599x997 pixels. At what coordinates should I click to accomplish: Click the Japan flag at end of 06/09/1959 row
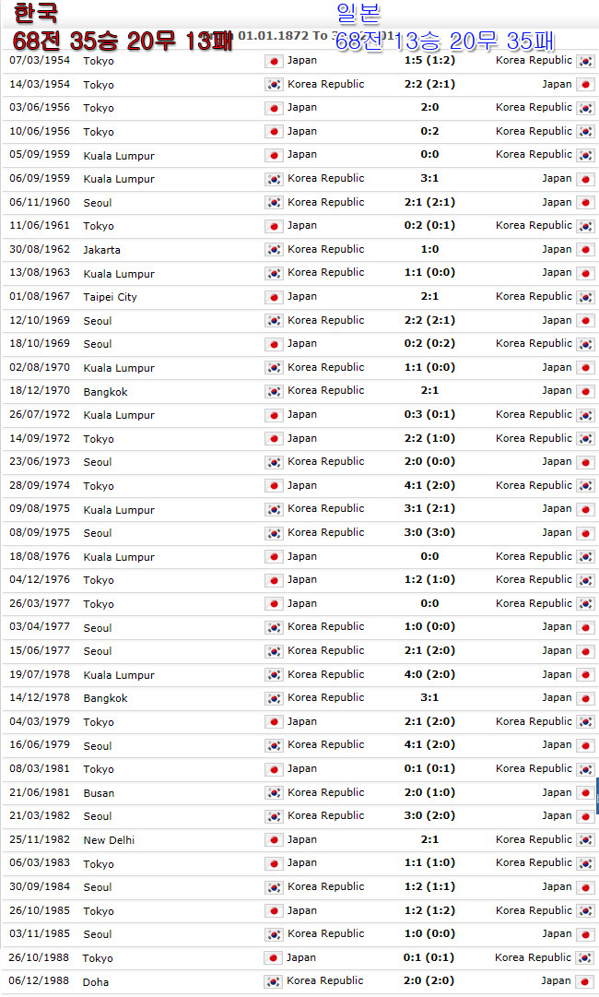585,179
